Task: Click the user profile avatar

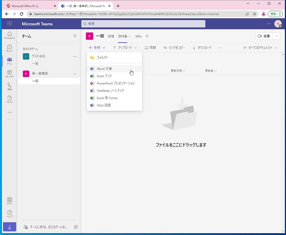Action: [x=278, y=24]
